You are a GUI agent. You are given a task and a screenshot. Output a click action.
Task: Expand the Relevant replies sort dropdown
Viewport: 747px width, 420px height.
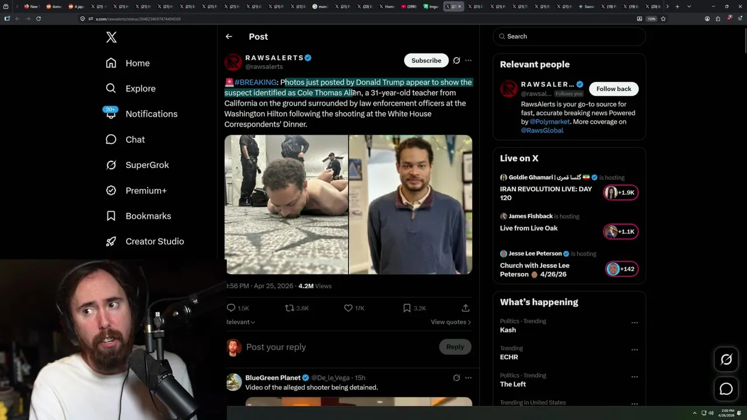[x=240, y=322]
